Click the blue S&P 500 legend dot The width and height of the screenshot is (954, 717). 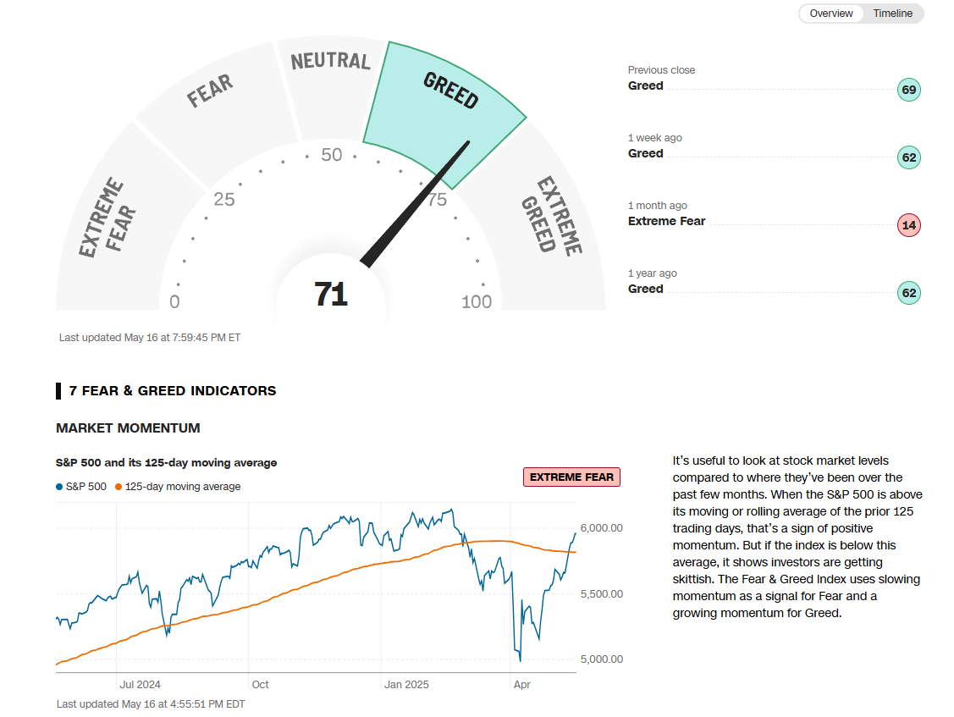59,487
